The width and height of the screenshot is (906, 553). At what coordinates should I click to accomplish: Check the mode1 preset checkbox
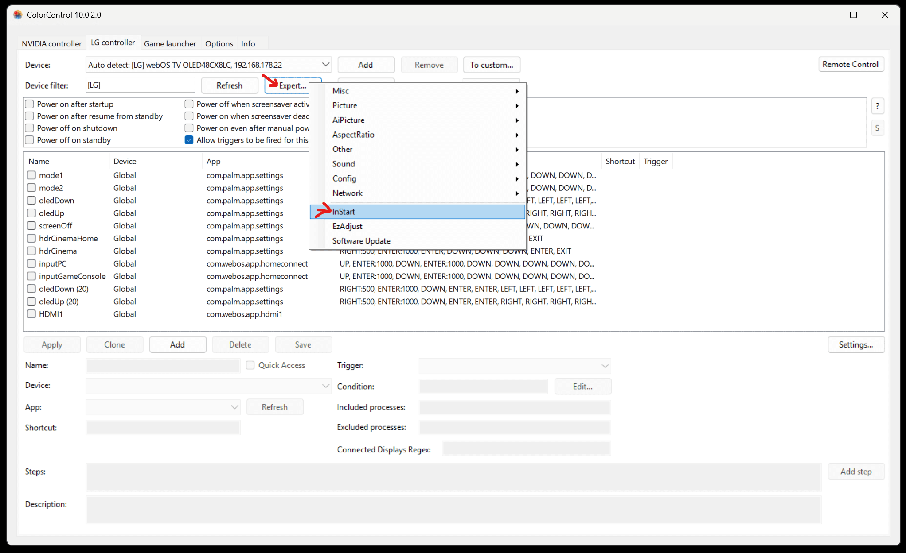tap(31, 175)
